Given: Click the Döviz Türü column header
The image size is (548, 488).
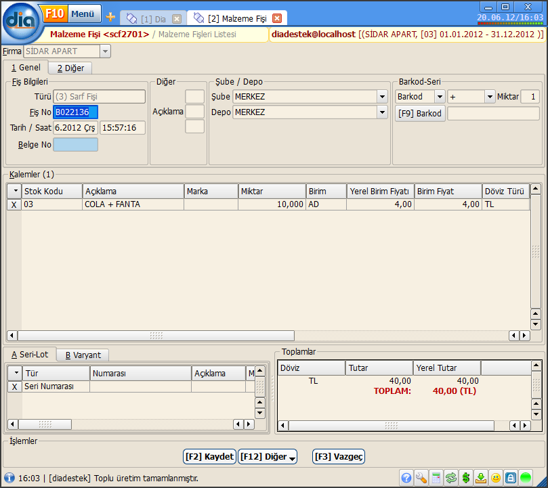Looking at the screenshot, I should (x=506, y=191).
